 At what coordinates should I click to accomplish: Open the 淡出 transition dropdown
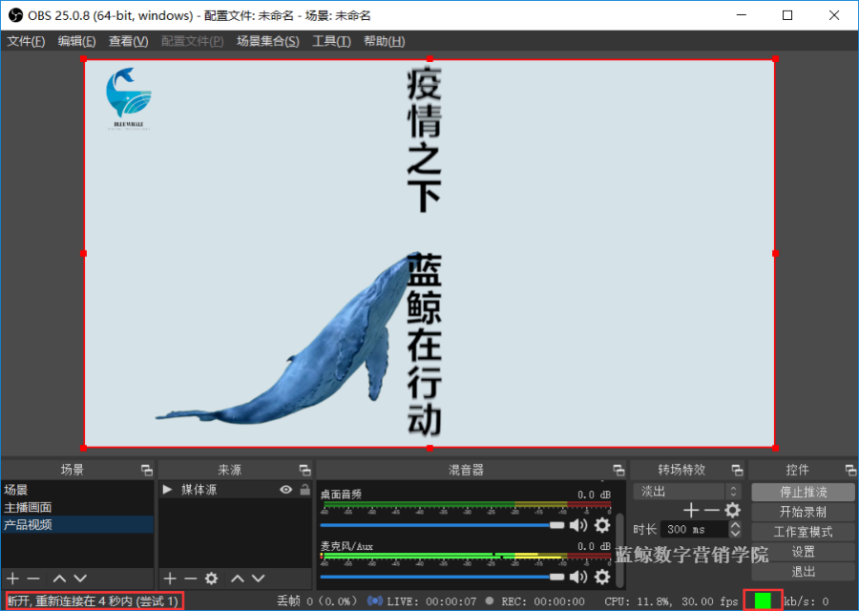tap(678, 491)
